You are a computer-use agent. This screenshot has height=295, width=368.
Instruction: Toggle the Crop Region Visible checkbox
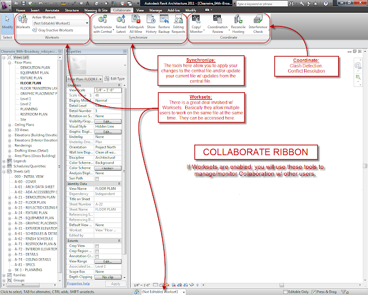[97, 251]
